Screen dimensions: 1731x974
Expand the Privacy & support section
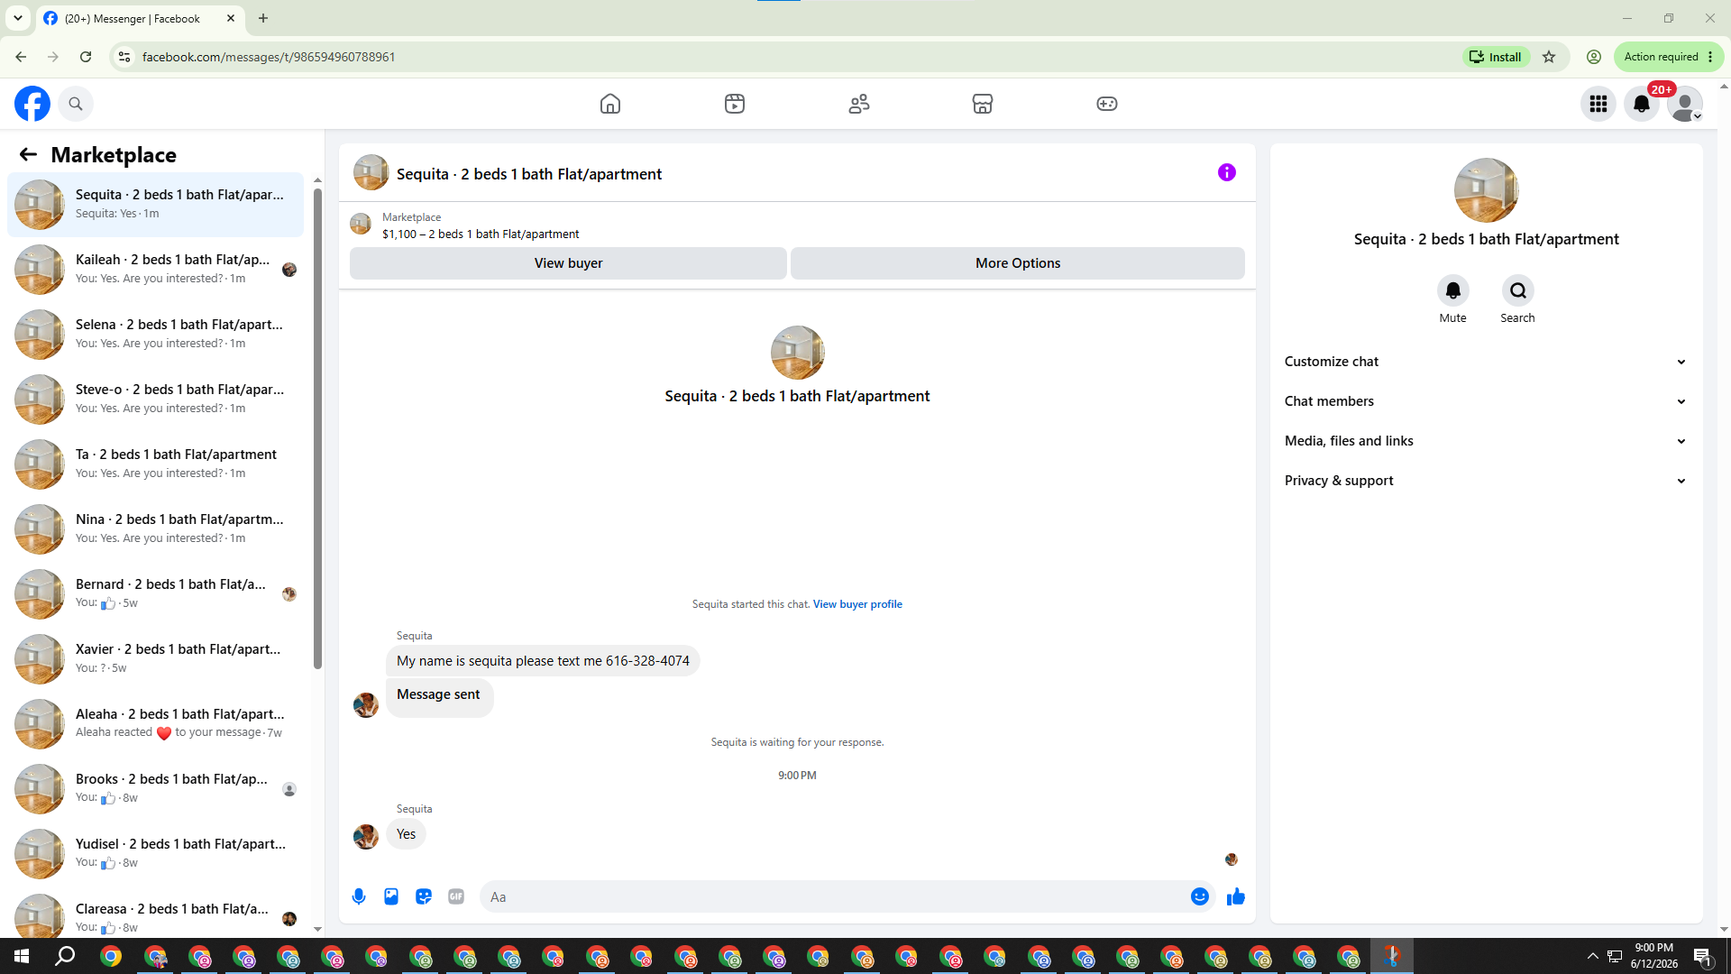(1486, 481)
